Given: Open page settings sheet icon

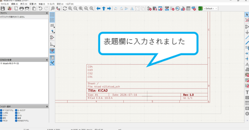Looking at the screenshot, I should click(x=16, y=9).
